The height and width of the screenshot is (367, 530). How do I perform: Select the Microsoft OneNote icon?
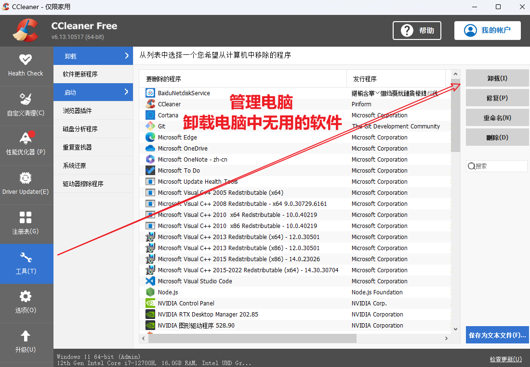click(x=150, y=159)
